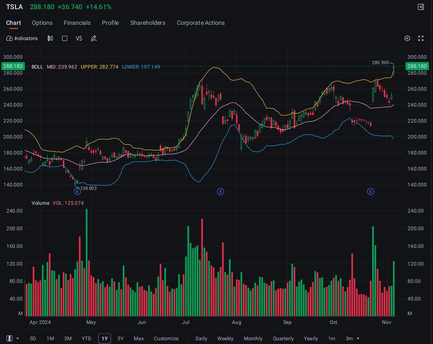Expand the 3m interval dropdown arrow
The height and width of the screenshot is (344, 433).
pos(358,339)
